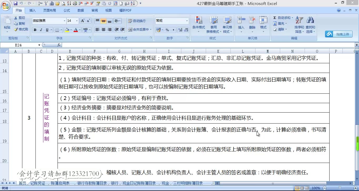The image size is (359, 191).
Task: Open print preview from quick access toolbar
Action: click(x=63, y=3)
